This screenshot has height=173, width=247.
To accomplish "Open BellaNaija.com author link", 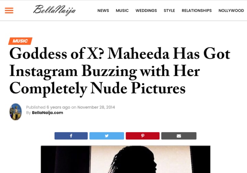I will [47, 113].
